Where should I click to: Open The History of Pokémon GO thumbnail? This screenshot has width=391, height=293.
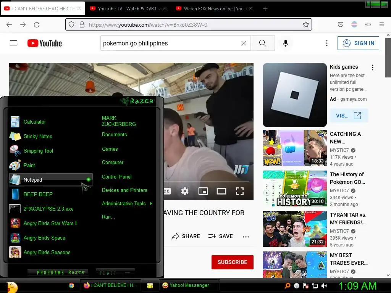tap(295, 188)
